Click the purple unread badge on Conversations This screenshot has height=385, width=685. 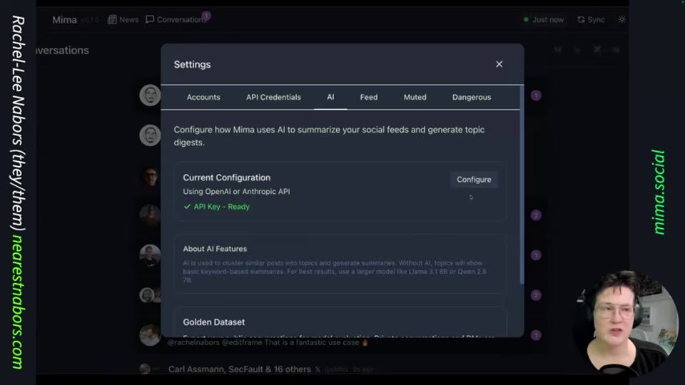click(x=206, y=16)
